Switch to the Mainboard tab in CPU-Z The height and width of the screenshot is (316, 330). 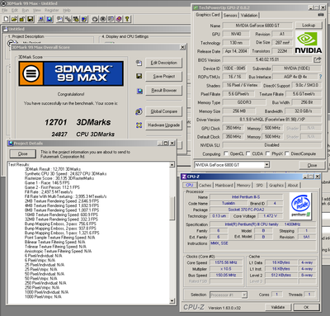(224, 186)
